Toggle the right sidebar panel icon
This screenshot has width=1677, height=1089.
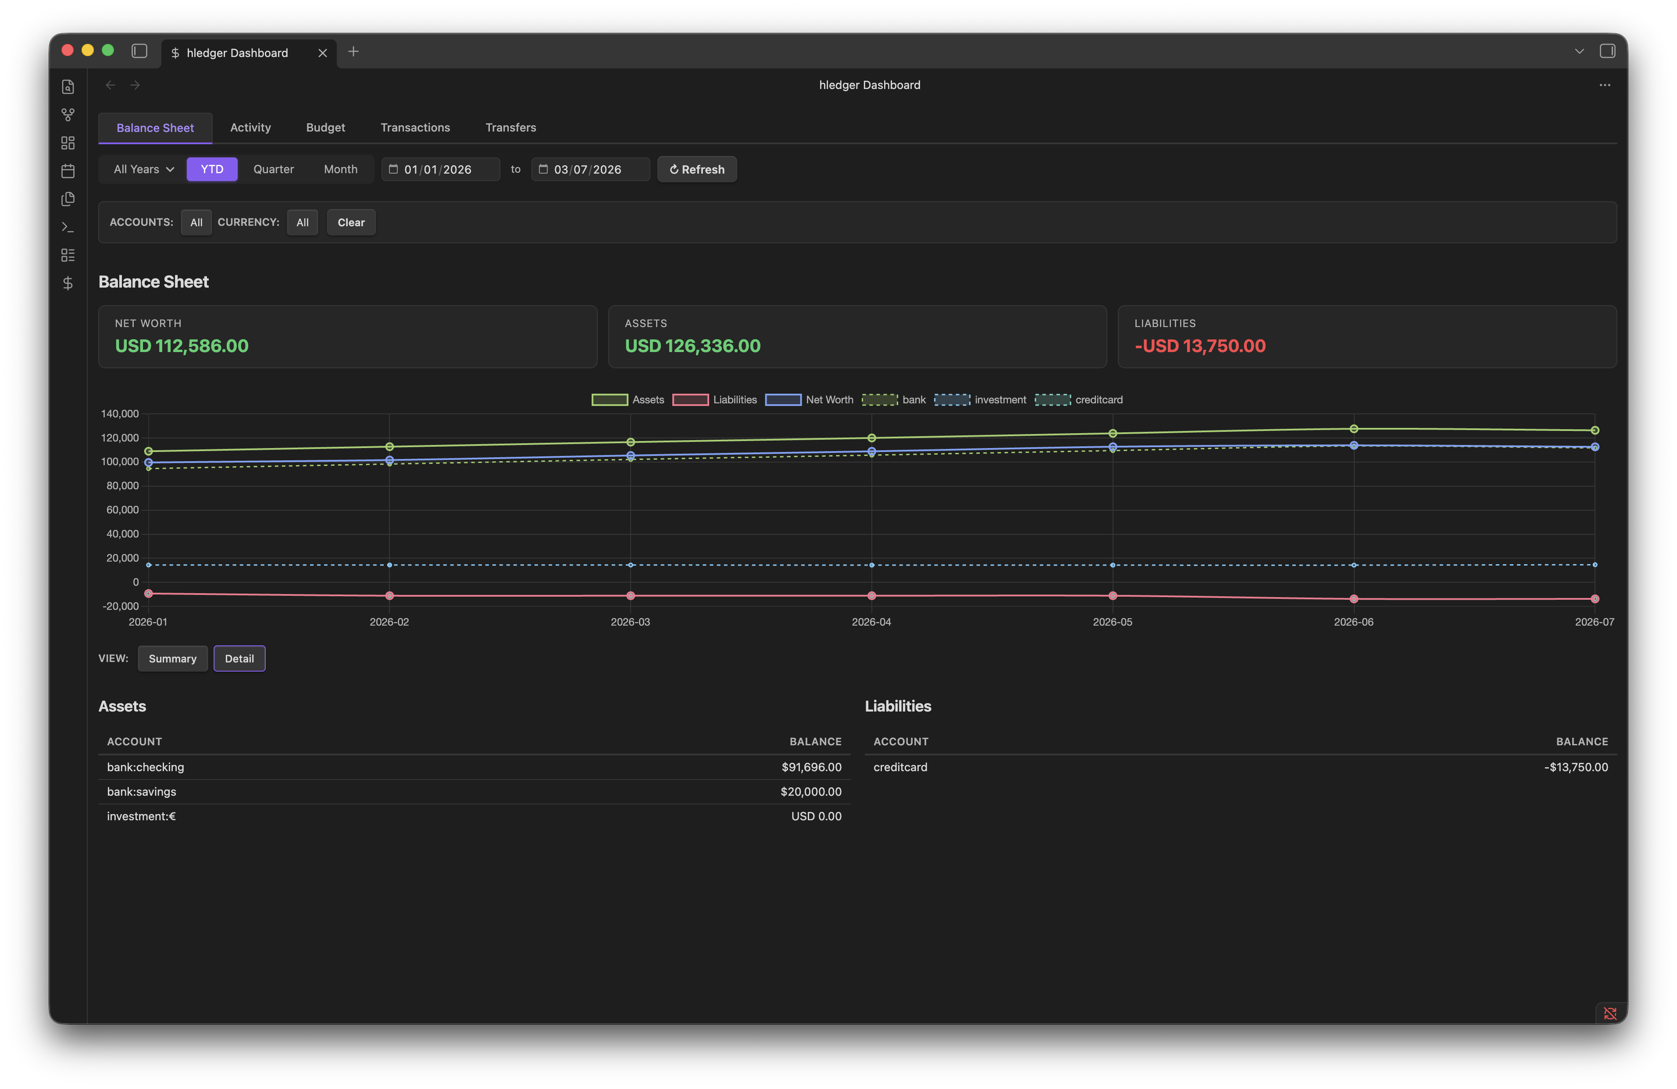pos(1607,51)
